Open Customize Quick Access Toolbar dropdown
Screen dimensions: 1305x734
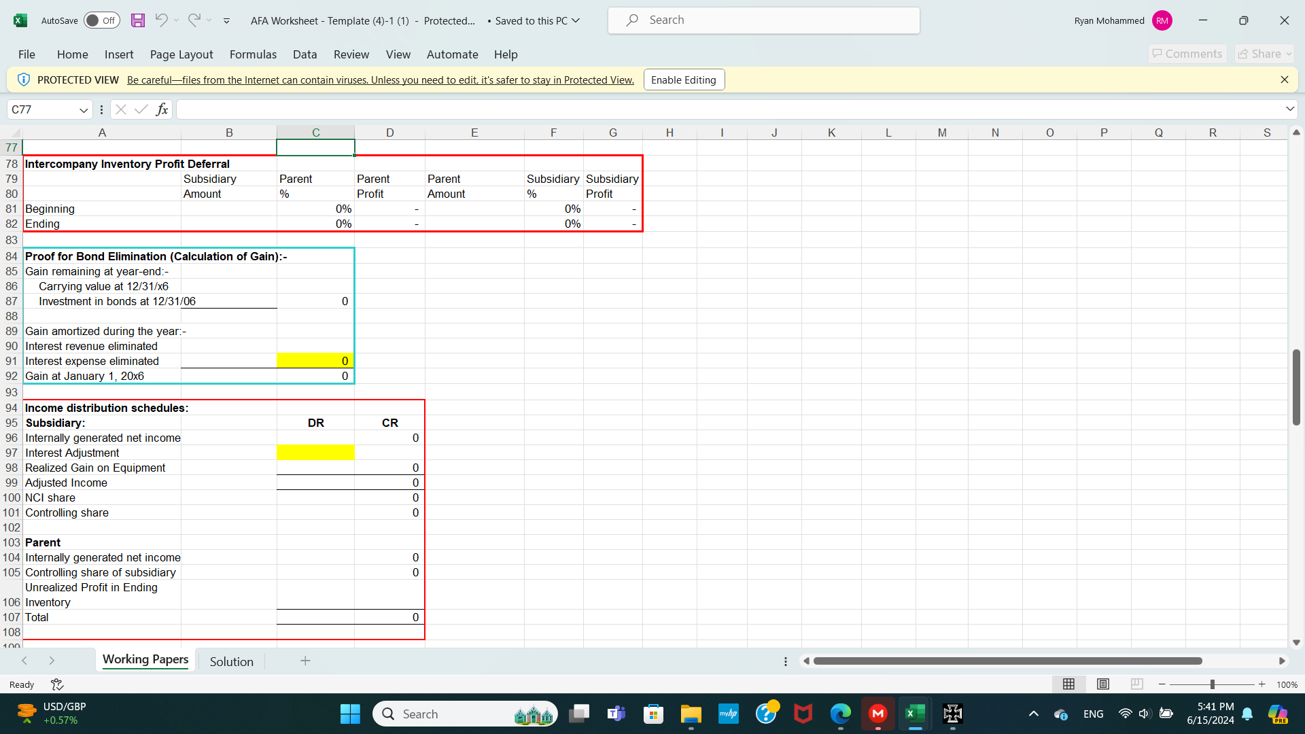[x=226, y=21]
